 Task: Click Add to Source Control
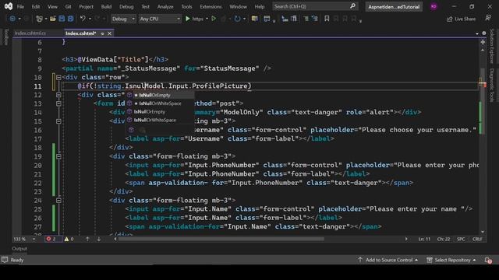coord(388,260)
